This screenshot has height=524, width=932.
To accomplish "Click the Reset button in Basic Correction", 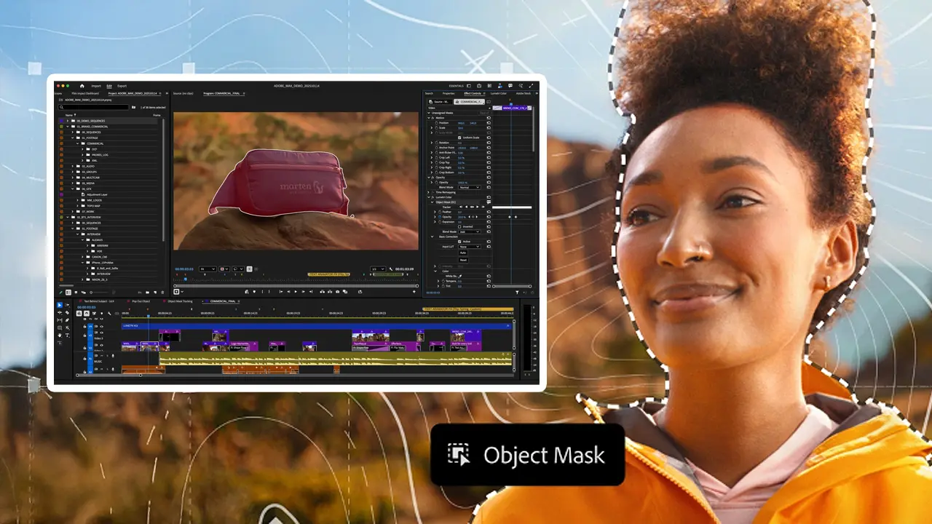I will tap(463, 260).
